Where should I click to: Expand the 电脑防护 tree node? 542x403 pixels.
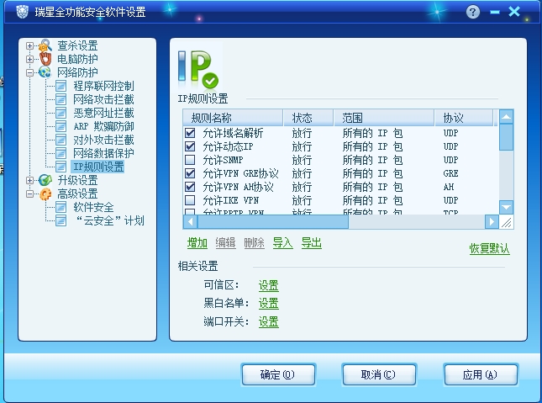pos(29,59)
